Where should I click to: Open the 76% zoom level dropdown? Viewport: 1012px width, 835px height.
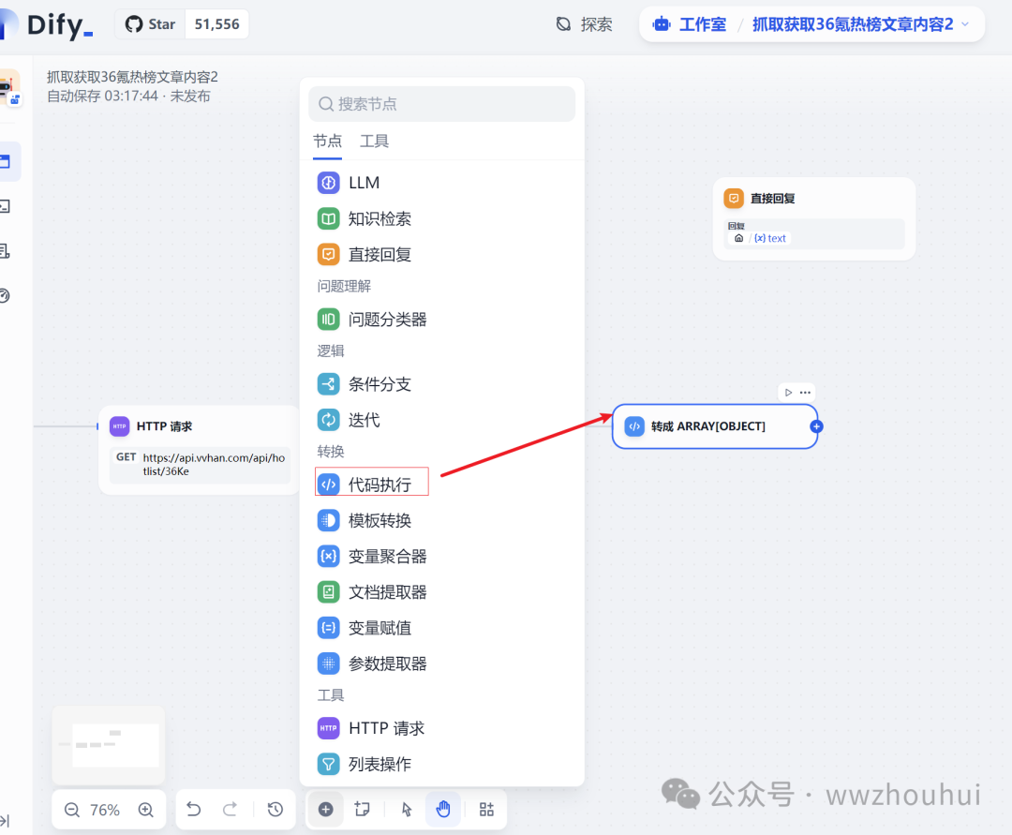click(x=105, y=810)
